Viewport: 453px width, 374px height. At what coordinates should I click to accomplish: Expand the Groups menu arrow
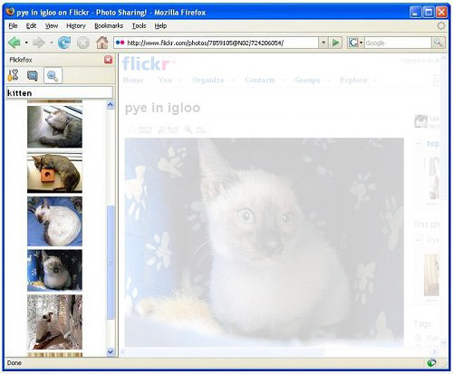click(x=328, y=81)
